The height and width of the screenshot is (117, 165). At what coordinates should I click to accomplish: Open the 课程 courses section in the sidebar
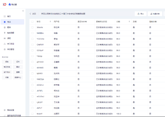point(12,38)
